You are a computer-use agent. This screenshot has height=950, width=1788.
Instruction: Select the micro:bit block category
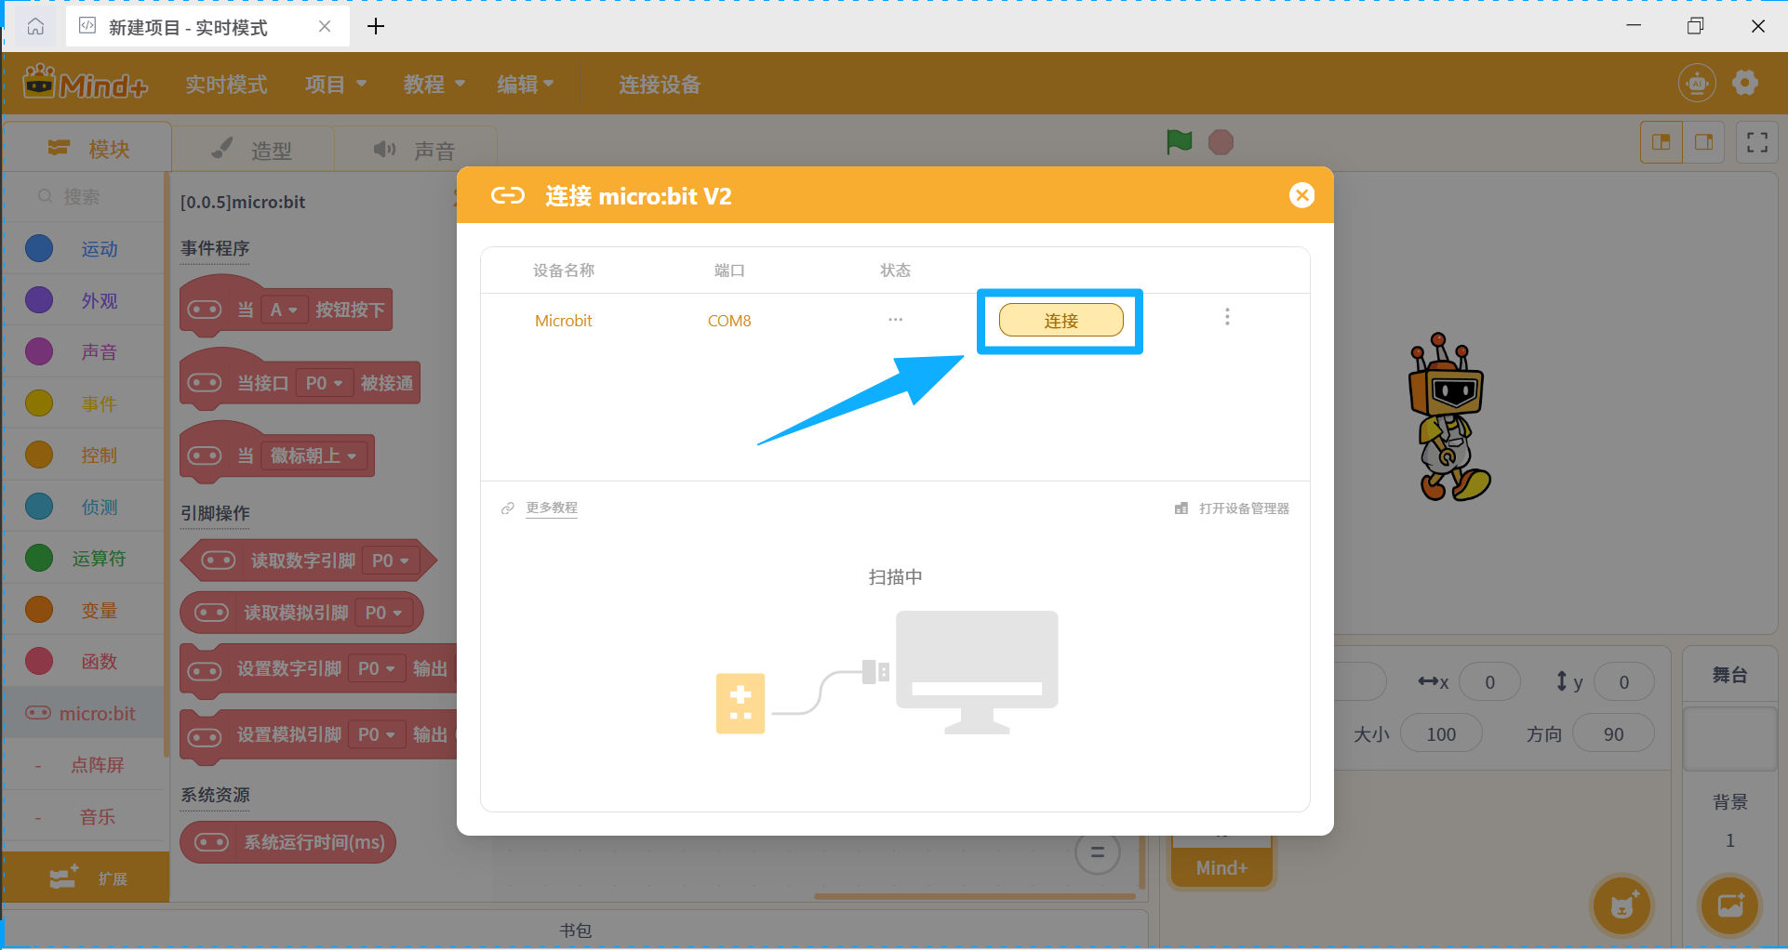click(84, 713)
